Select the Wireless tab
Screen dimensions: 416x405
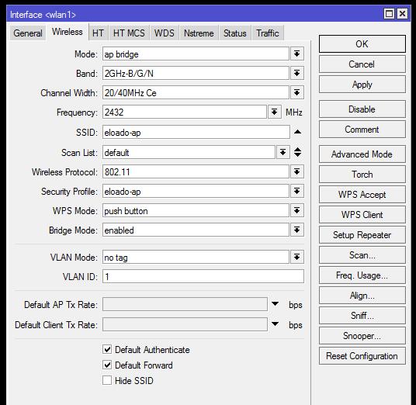click(68, 32)
